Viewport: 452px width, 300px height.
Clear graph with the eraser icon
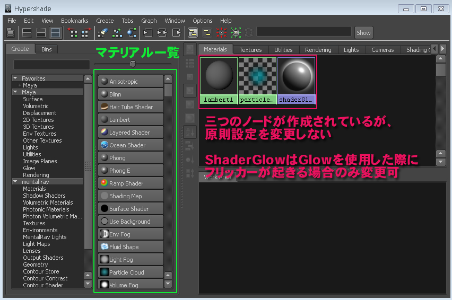pos(103,32)
